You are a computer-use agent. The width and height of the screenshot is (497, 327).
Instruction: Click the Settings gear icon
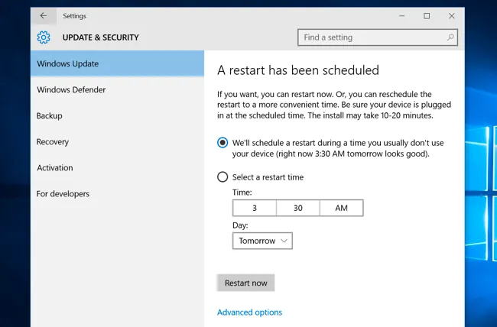[44, 37]
